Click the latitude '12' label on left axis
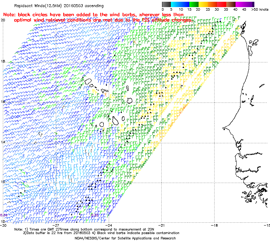The width and height of the screenshot is (270, 244). tap(3, 182)
